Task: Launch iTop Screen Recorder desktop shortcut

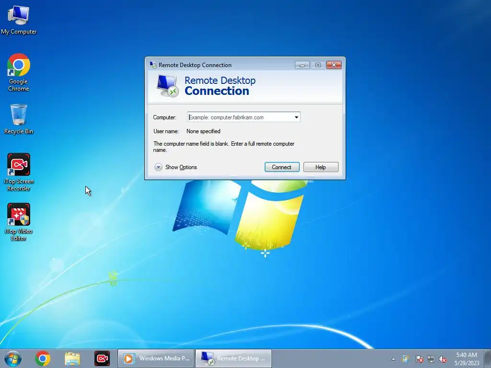Action: 19,172
